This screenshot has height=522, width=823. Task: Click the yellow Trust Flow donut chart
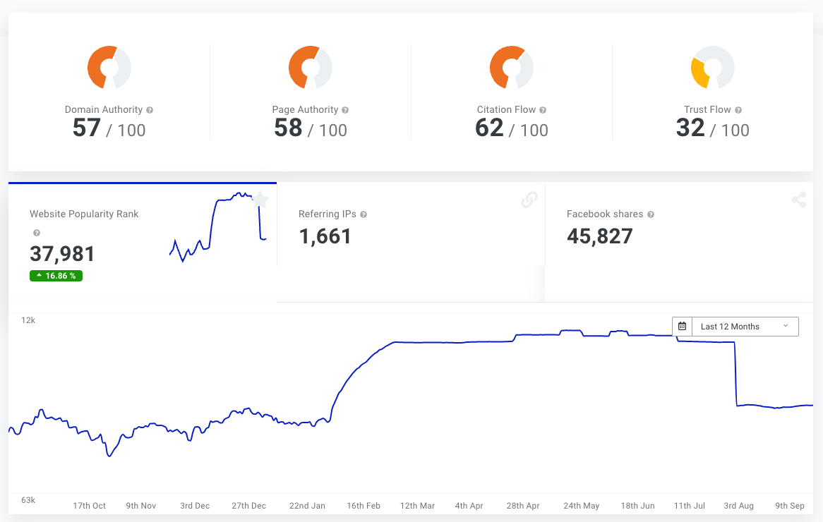point(712,68)
